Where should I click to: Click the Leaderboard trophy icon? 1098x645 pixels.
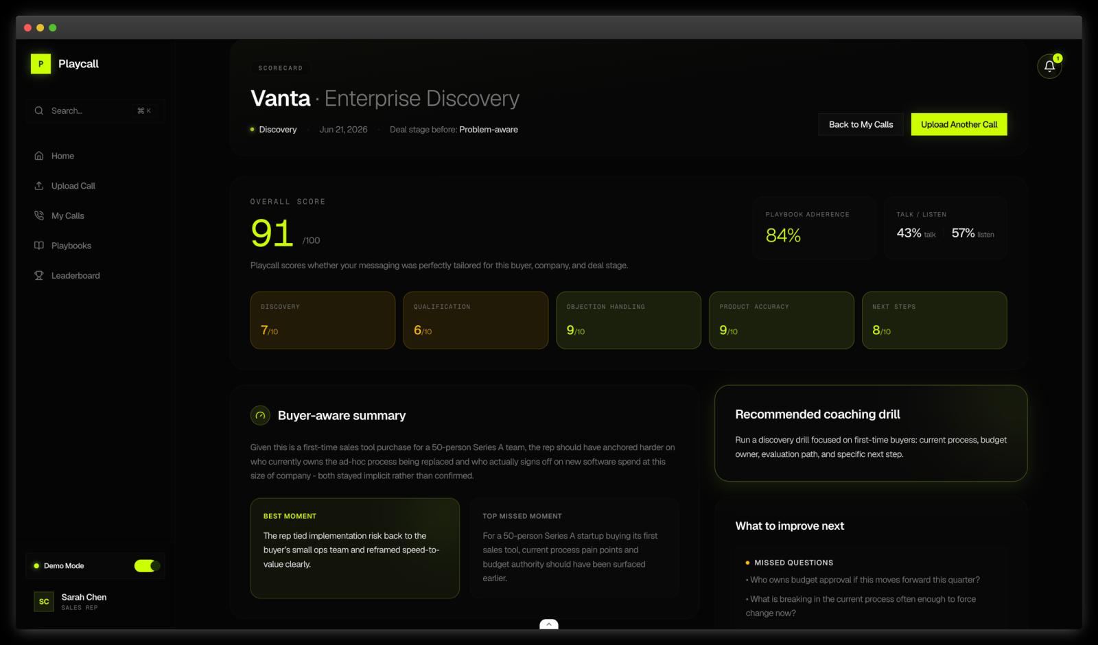pos(39,275)
